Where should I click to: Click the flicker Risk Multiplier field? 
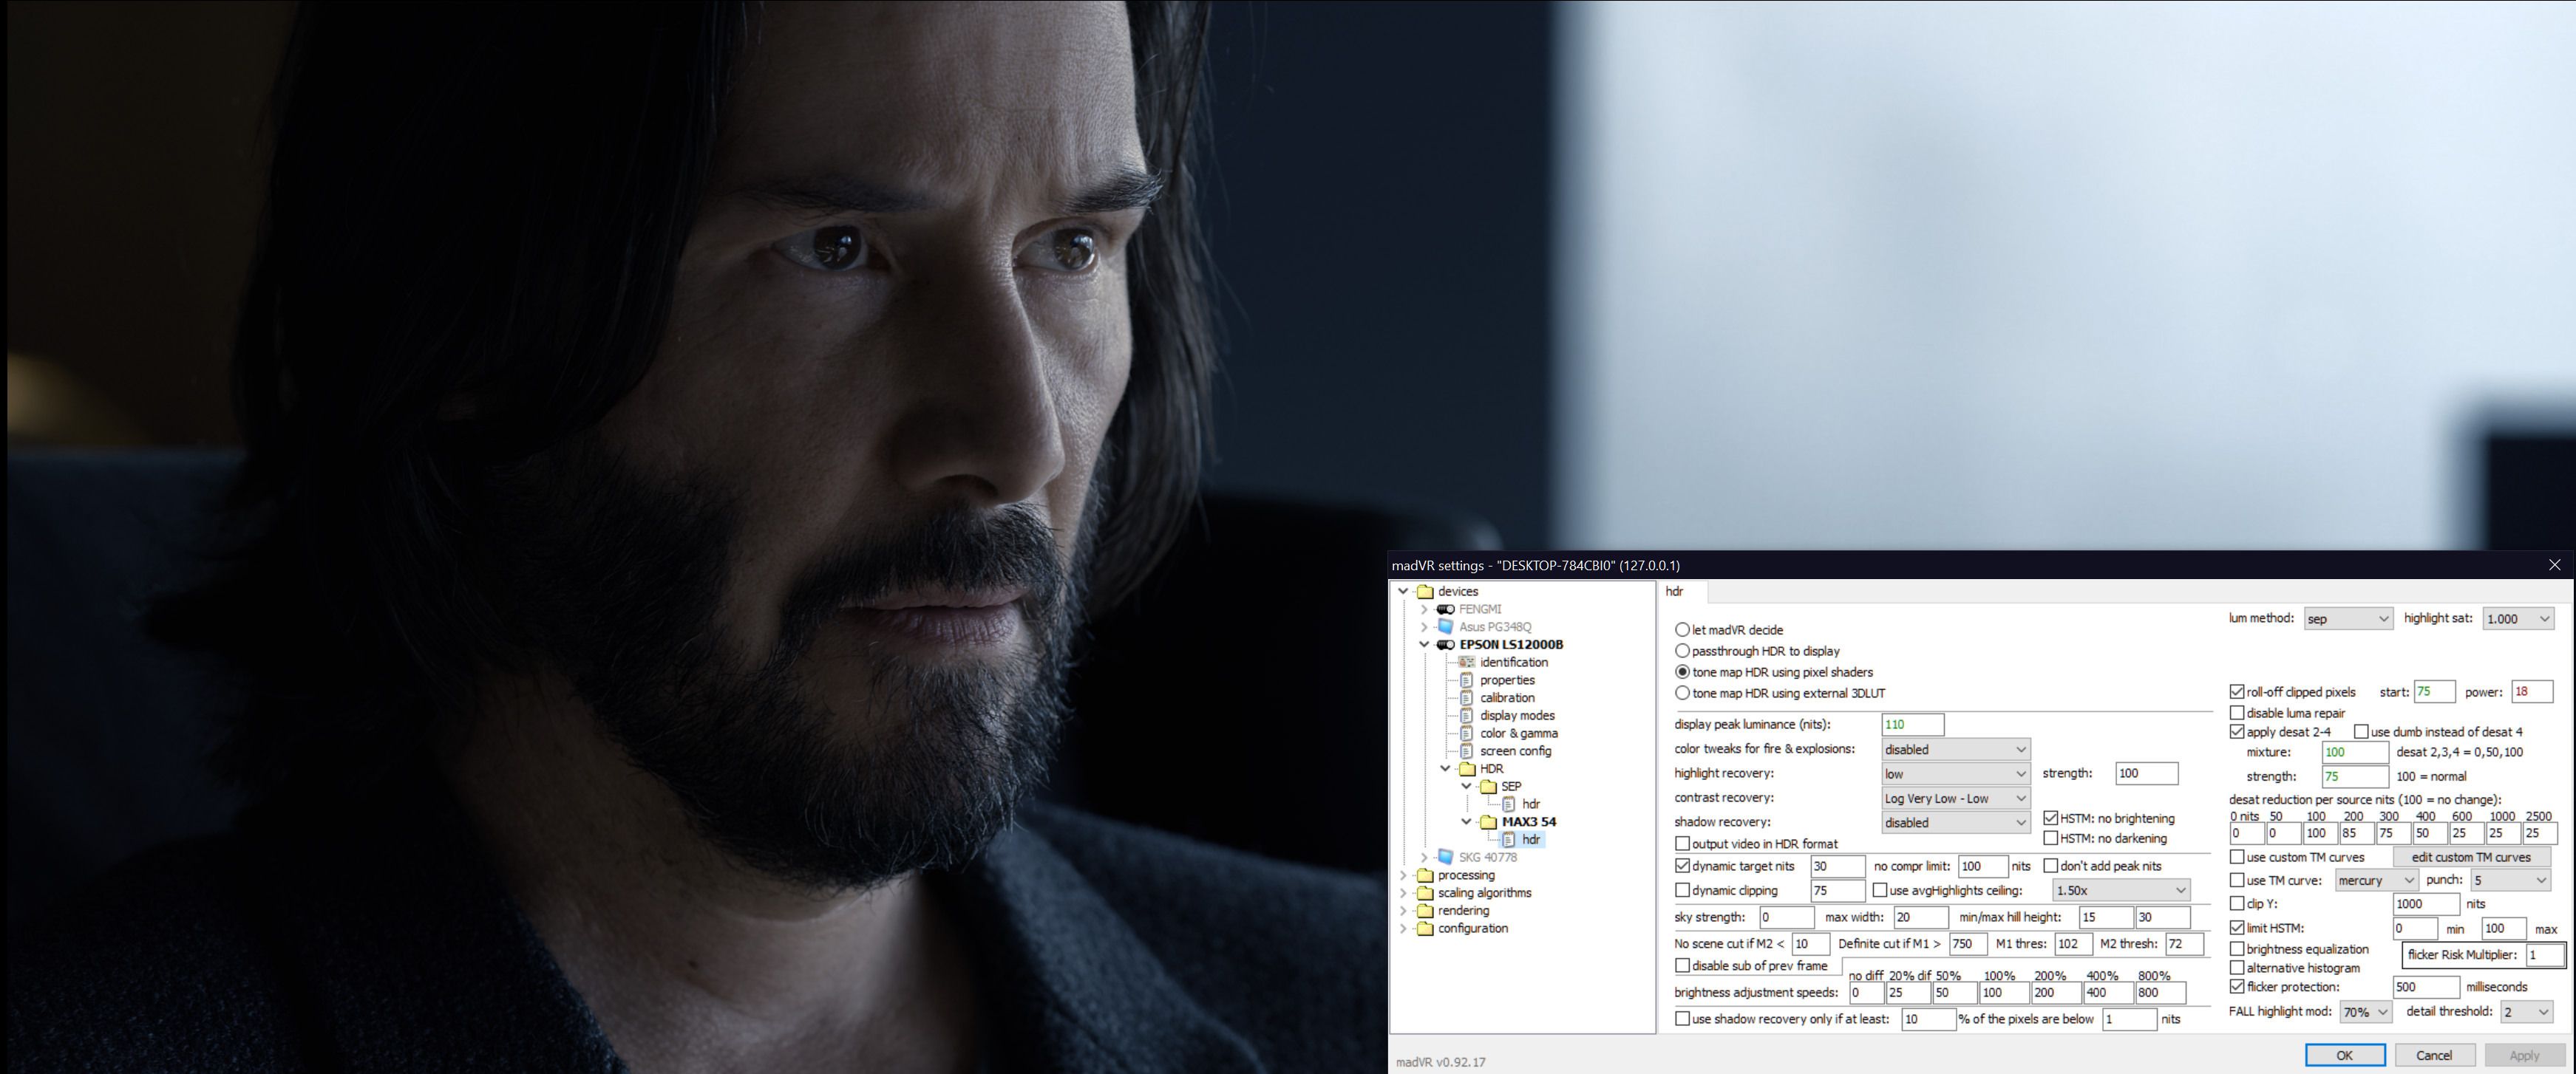point(2545,955)
